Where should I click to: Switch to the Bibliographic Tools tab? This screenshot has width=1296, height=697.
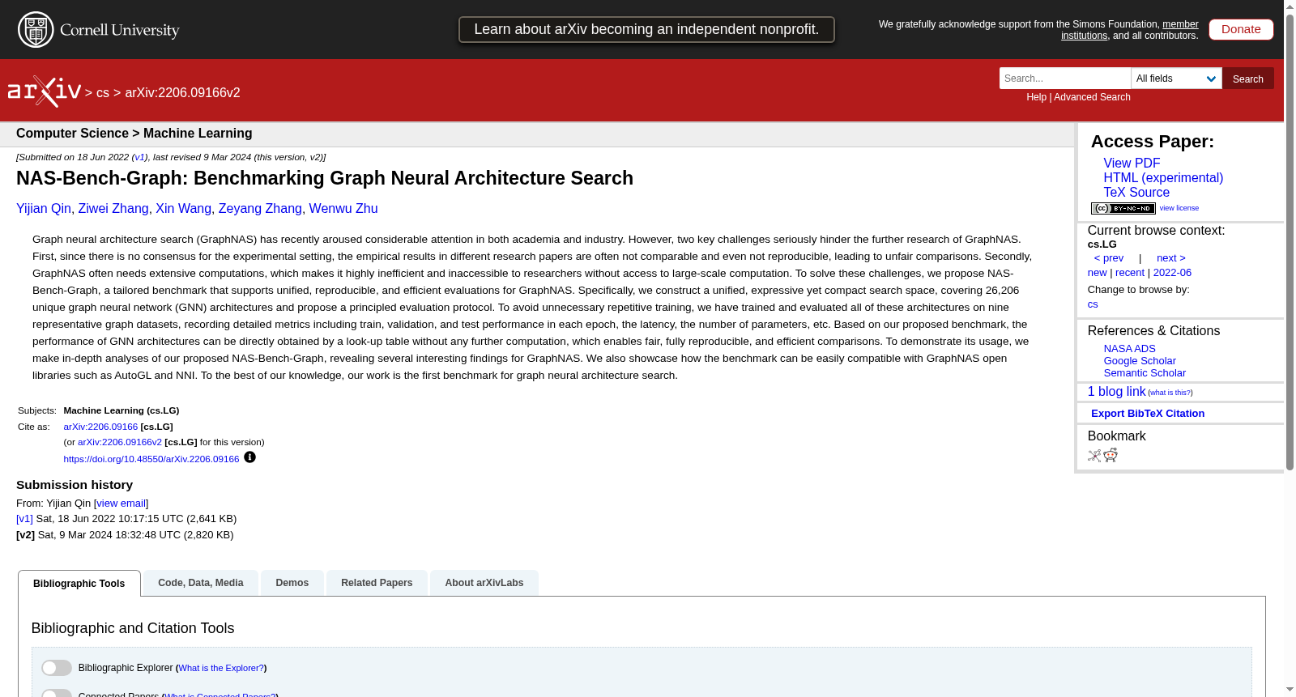(x=79, y=584)
